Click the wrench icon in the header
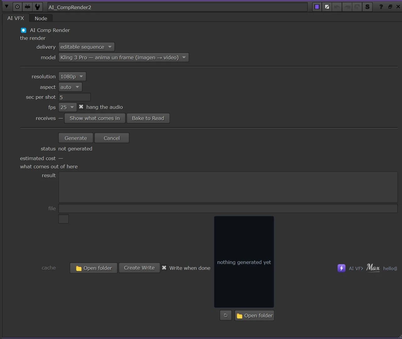Viewport: 402px width, 339px height. pyautogui.click(x=37, y=7)
